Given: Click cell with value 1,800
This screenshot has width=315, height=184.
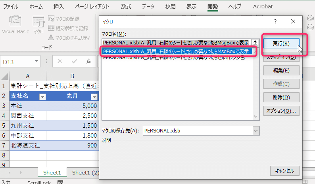Looking at the screenshot, I should coord(72,136).
